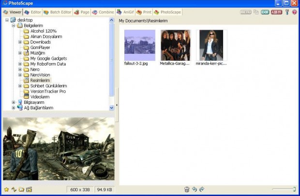Select the NeroVision folder label

coord(40,75)
